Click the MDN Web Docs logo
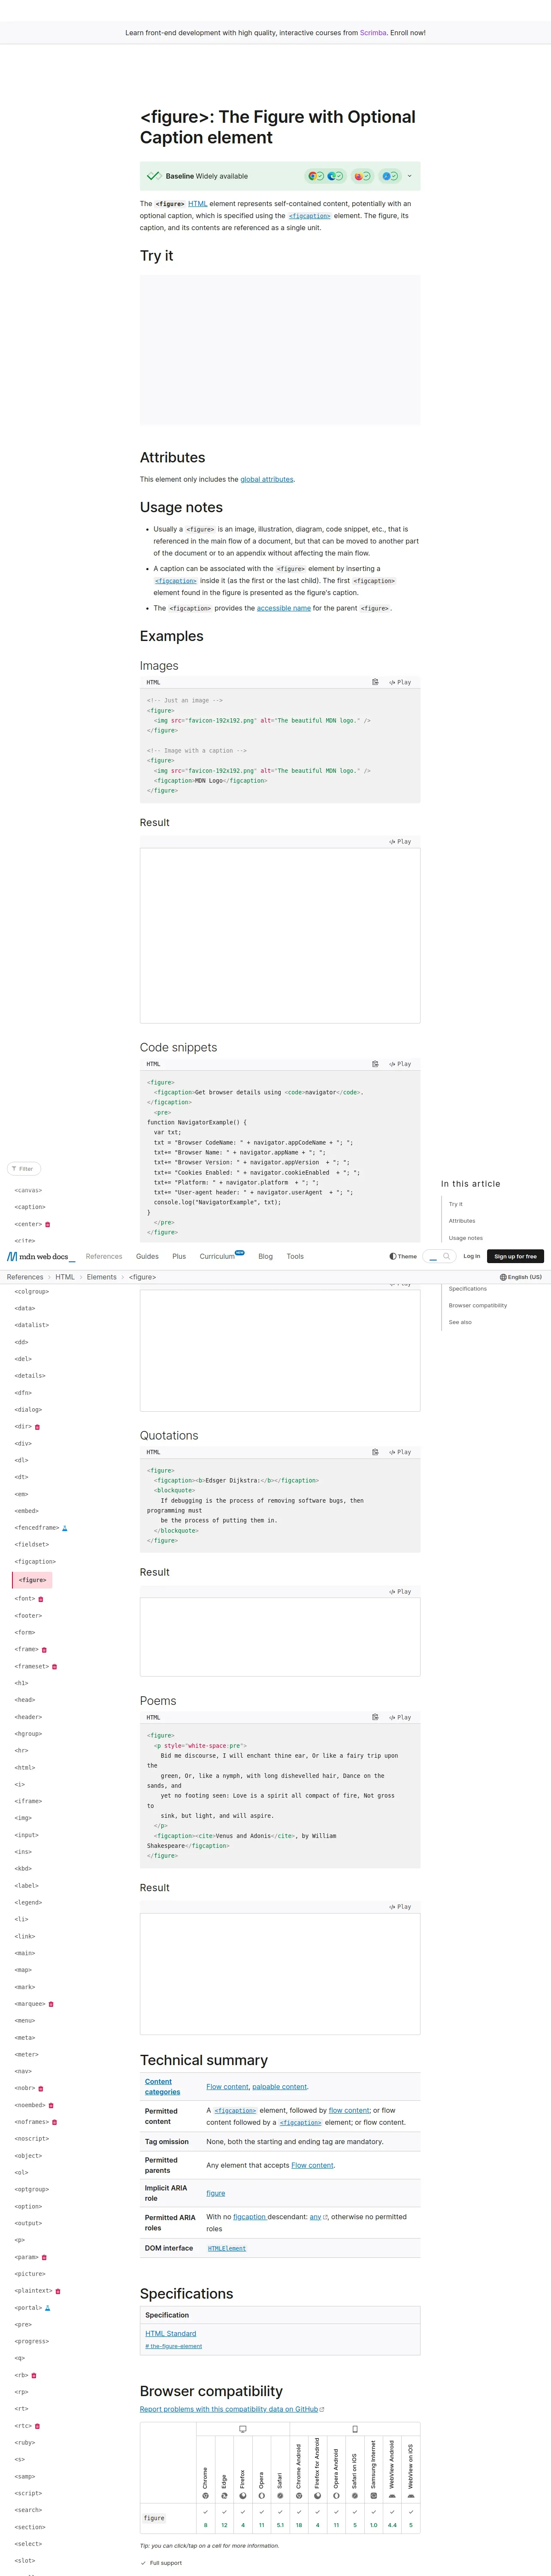Screen dimensions: 551x2576 tap(41, 1256)
